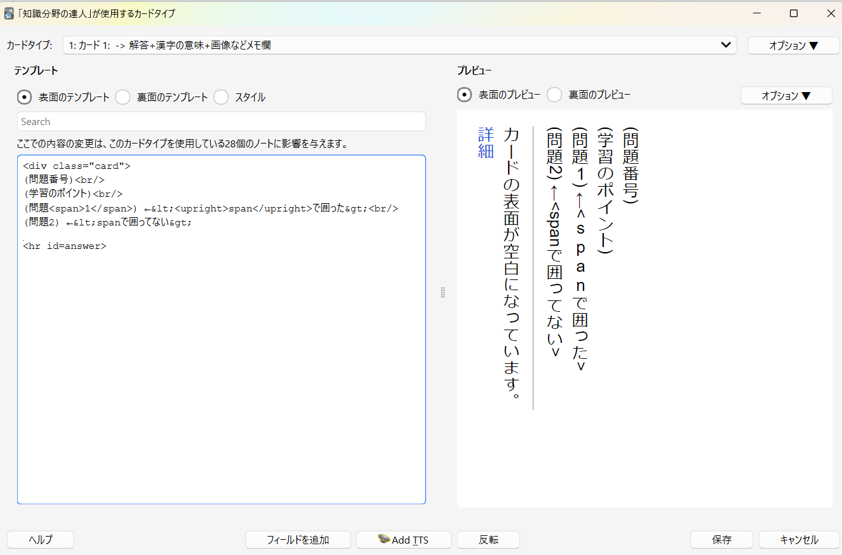Click the Add TTS button

[x=404, y=540]
